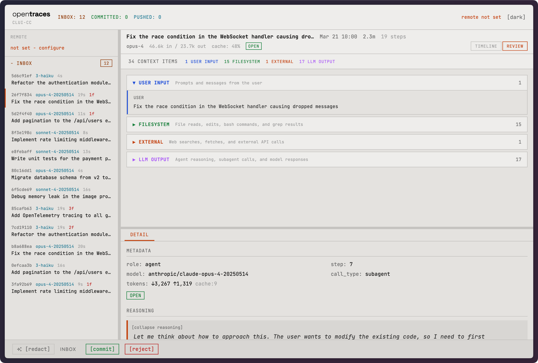538x363 pixels.
Task: Reject the current trace
Action: (141, 349)
